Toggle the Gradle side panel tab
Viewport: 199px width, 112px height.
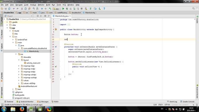coord(197,20)
